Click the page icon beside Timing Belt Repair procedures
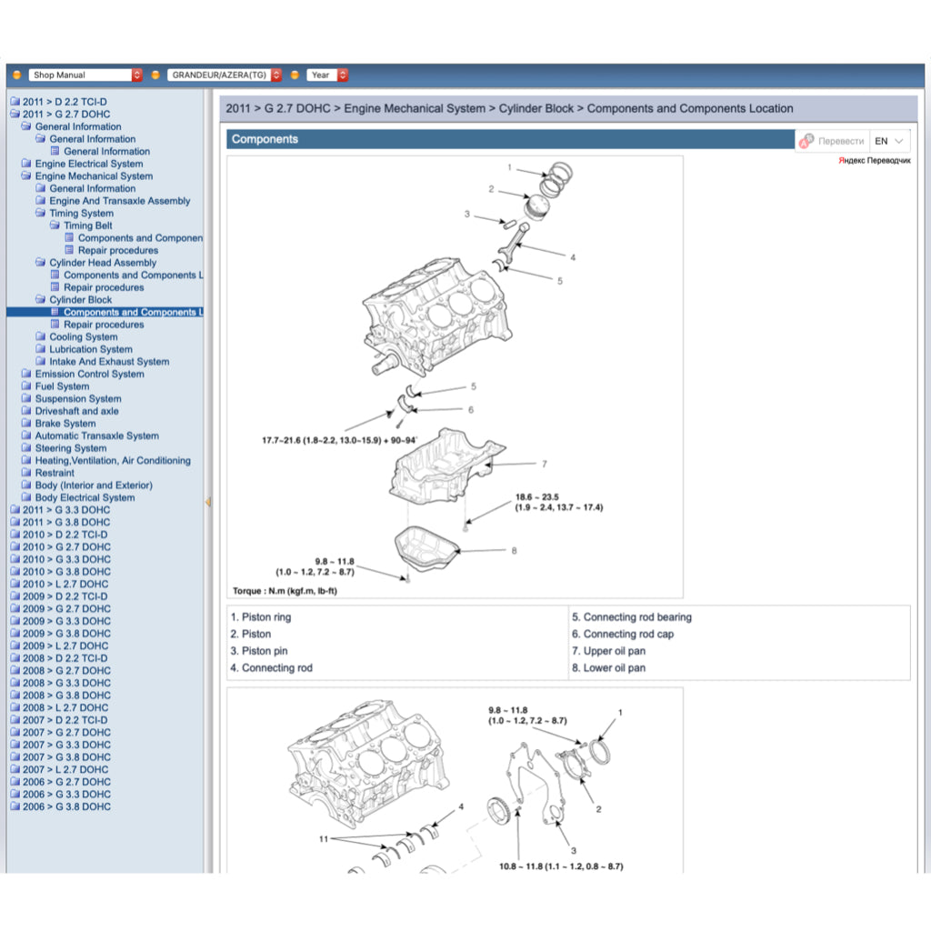 [69, 251]
